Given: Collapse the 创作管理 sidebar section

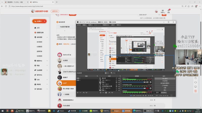Looking at the screenshot, I should 47,37.
